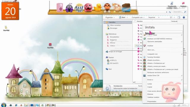Open Sitios recientes in navigation pane
The height and width of the screenshot is (107, 190).
pos(115,25)
